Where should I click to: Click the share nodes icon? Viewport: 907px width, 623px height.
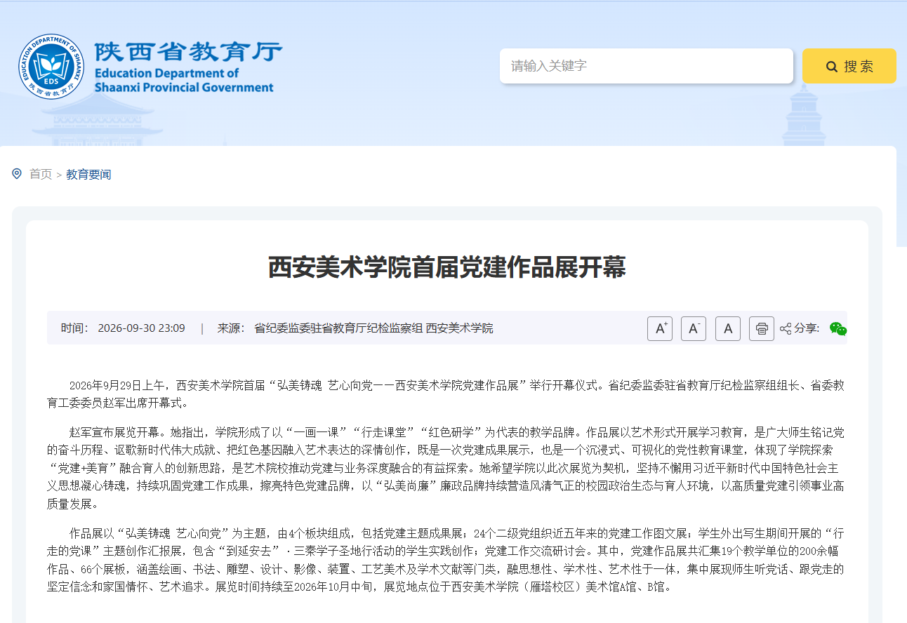click(786, 328)
